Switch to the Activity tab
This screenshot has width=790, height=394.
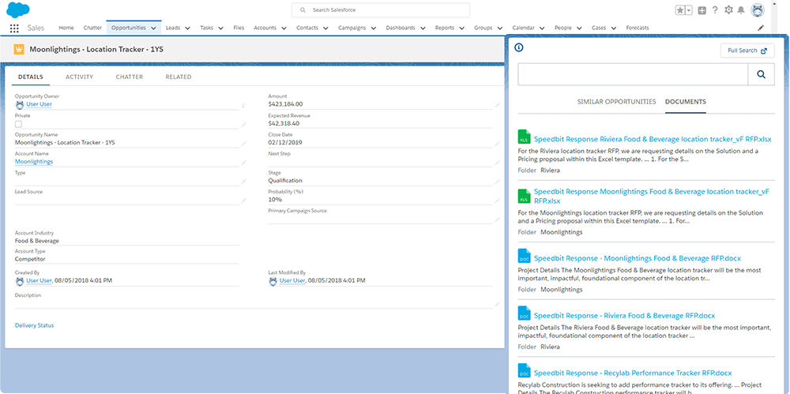click(80, 77)
